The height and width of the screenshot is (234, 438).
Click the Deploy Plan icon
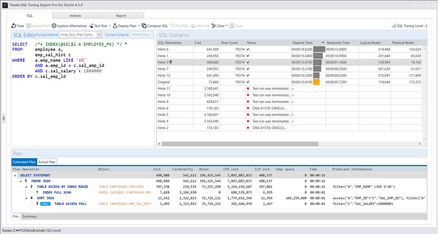(x=115, y=26)
